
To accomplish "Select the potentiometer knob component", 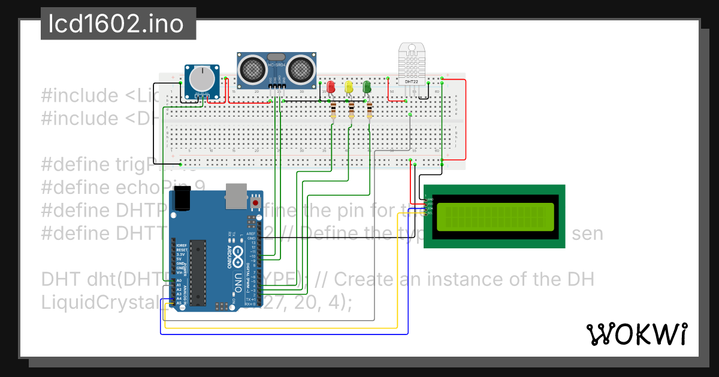I will (x=202, y=80).
